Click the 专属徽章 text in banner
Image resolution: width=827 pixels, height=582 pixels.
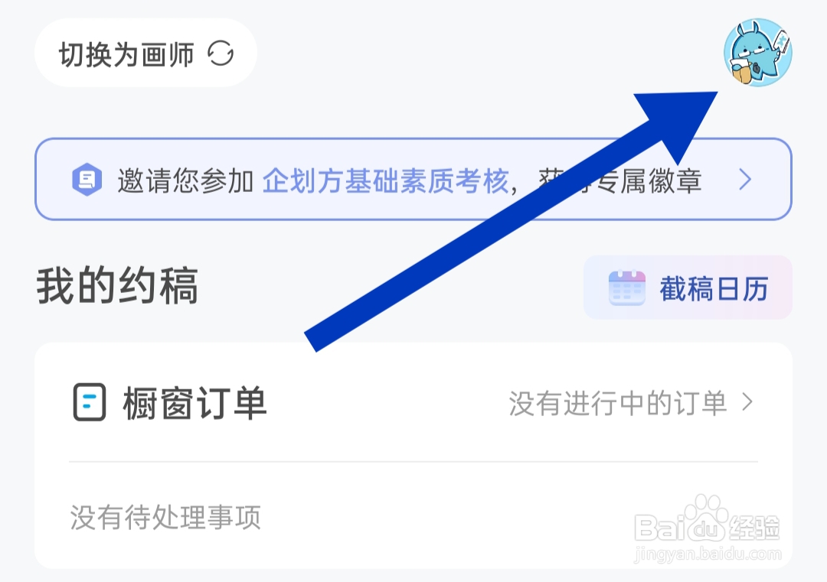click(647, 180)
